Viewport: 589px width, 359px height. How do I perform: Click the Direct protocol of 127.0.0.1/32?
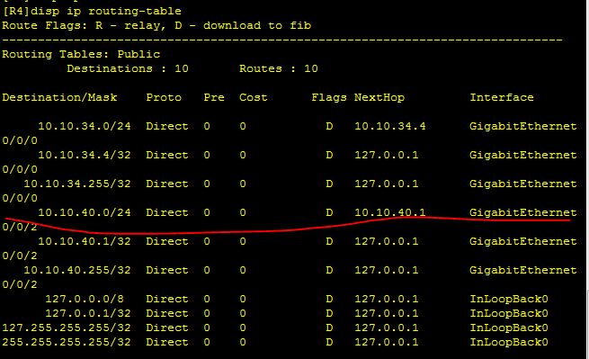[x=167, y=313]
